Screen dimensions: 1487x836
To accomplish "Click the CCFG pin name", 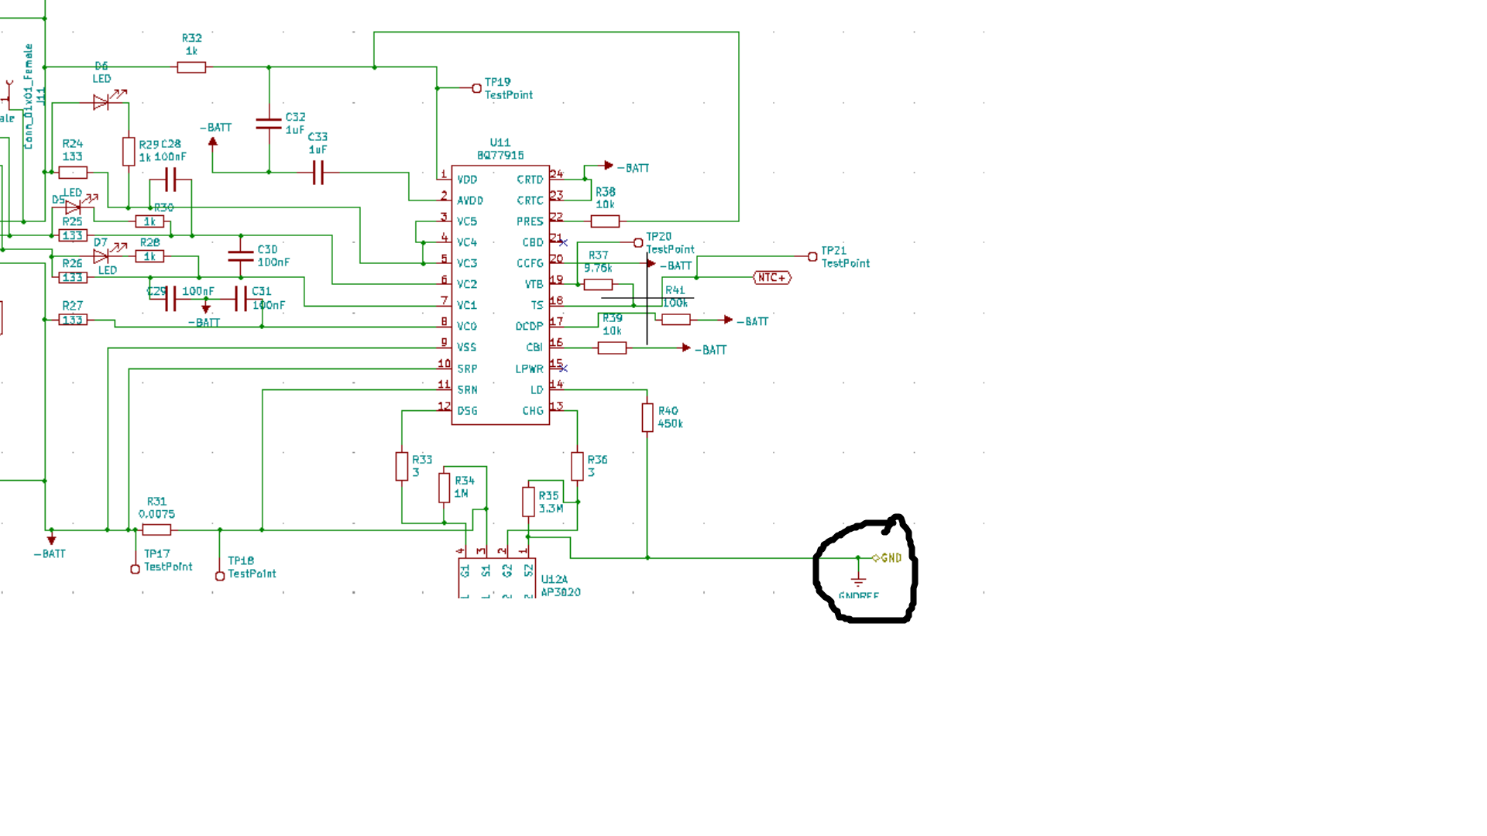I will tap(531, 264).
